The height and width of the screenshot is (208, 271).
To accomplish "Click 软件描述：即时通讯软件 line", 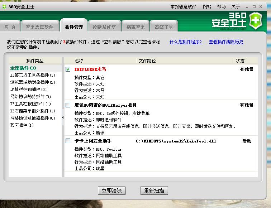I will point(98,120).
